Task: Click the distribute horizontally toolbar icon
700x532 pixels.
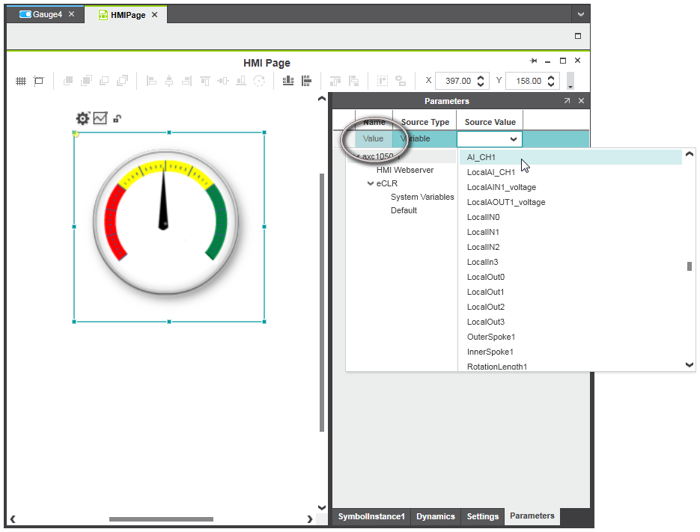Action: [287, 81]
